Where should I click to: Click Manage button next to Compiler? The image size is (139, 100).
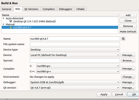tap(128, 69)
